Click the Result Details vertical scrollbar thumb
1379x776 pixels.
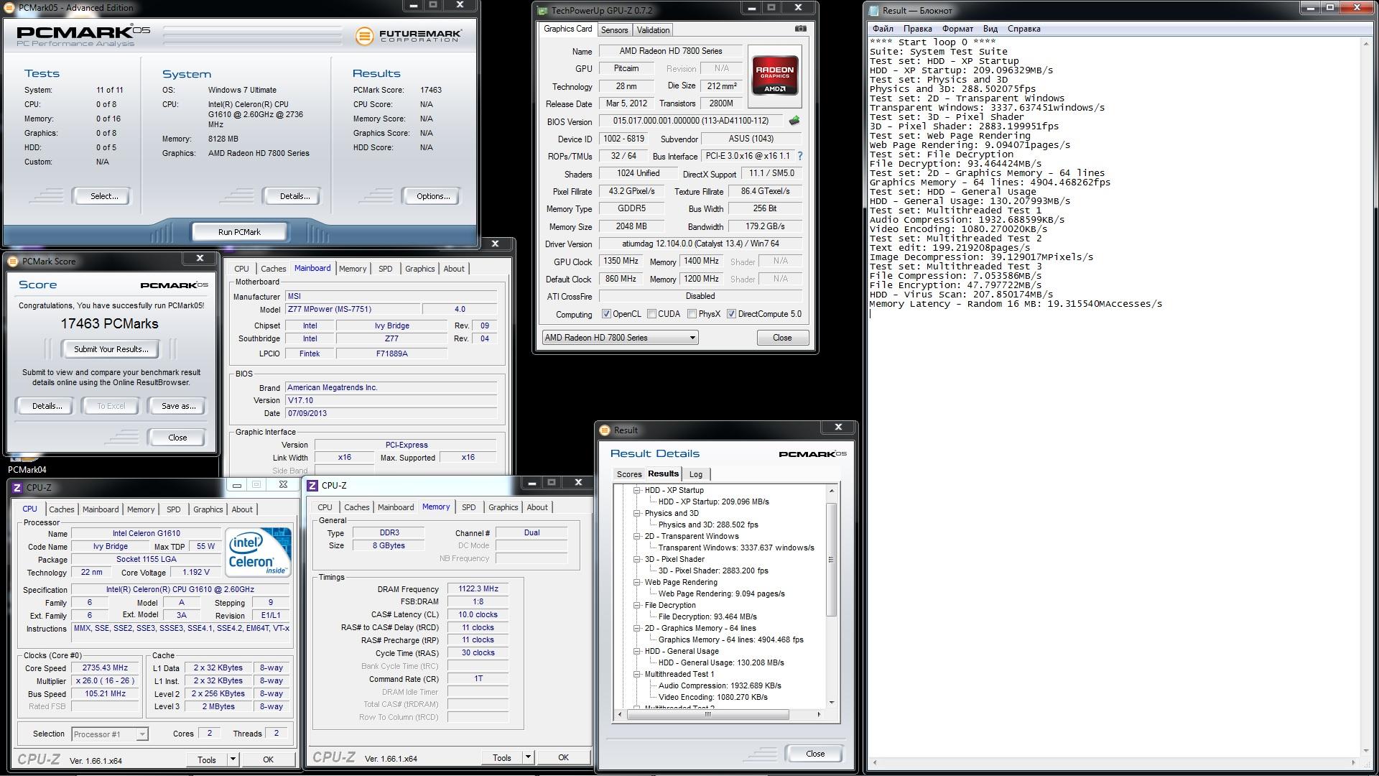(x=831, y=559)
